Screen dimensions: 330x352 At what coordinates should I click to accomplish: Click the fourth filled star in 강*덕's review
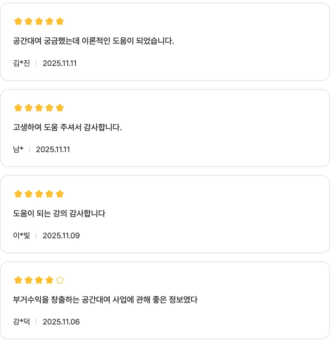49,280
